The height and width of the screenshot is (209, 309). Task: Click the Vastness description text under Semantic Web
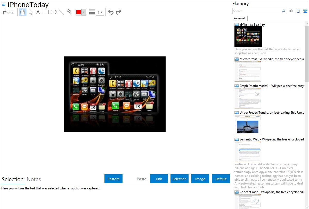269,175
